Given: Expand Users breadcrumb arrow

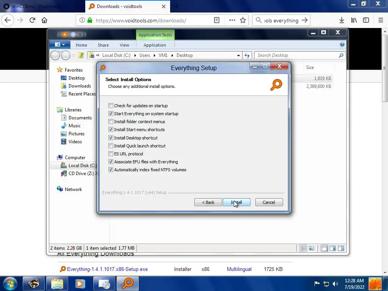Looking at the screenshot, I should click(x=155, y=55).
